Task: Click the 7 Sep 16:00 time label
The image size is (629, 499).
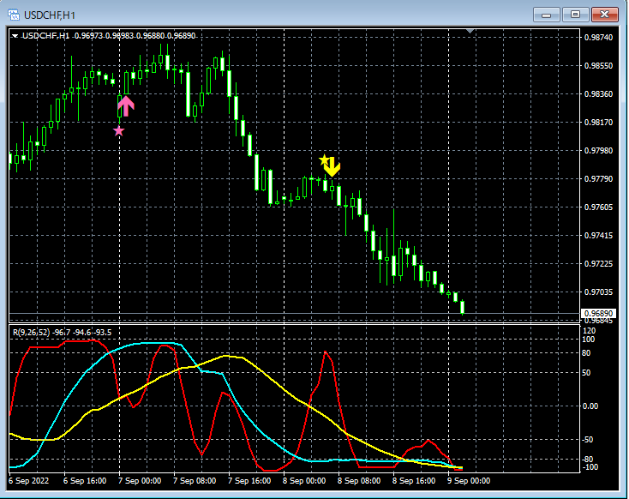Action: click(249, 481)
